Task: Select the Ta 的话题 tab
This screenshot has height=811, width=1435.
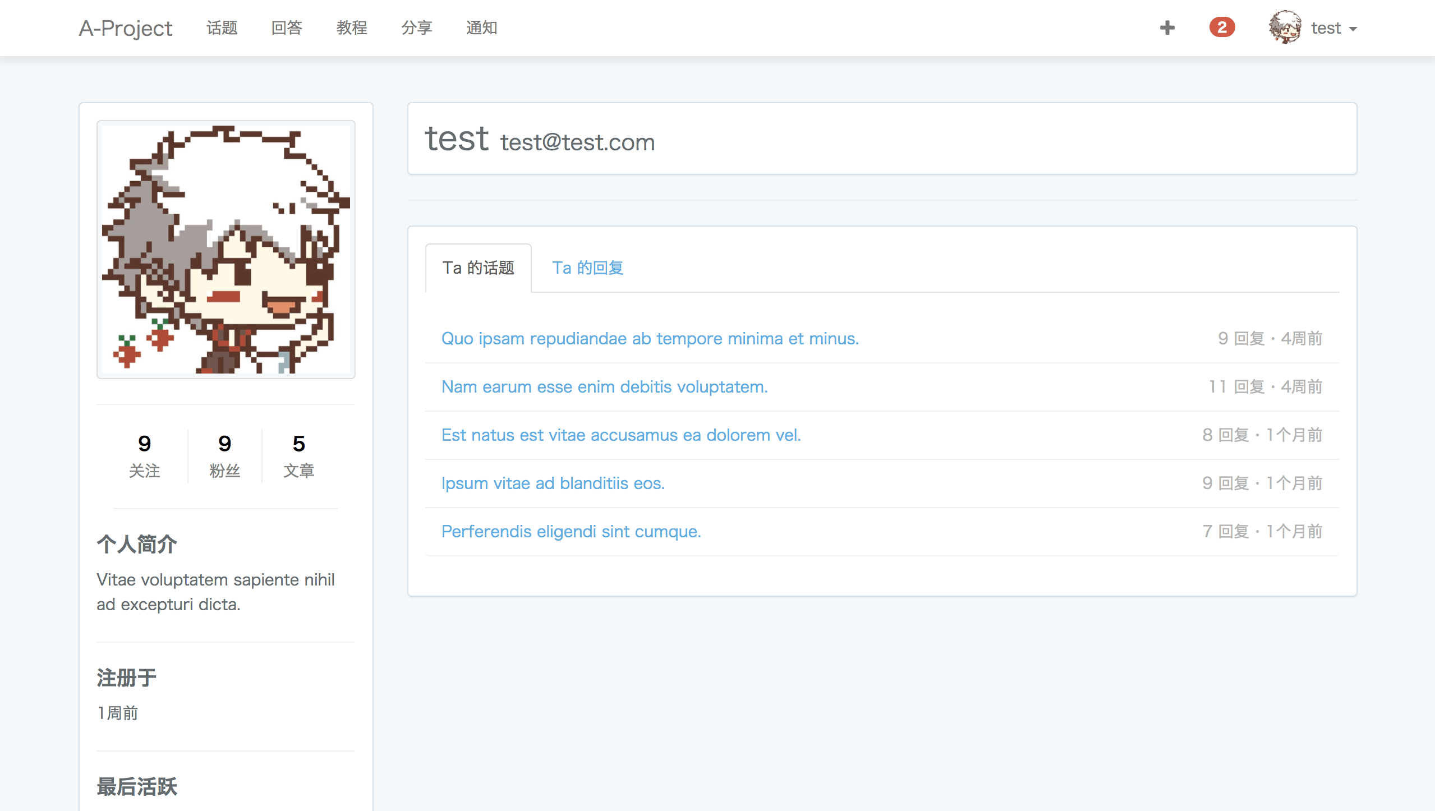Action: pyautogui.click(x=479, y=268)
